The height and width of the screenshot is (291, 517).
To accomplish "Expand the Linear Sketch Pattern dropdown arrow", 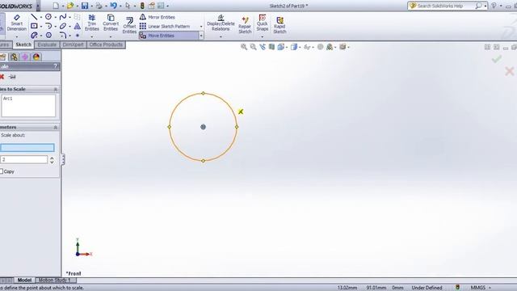I will [201, 27].
